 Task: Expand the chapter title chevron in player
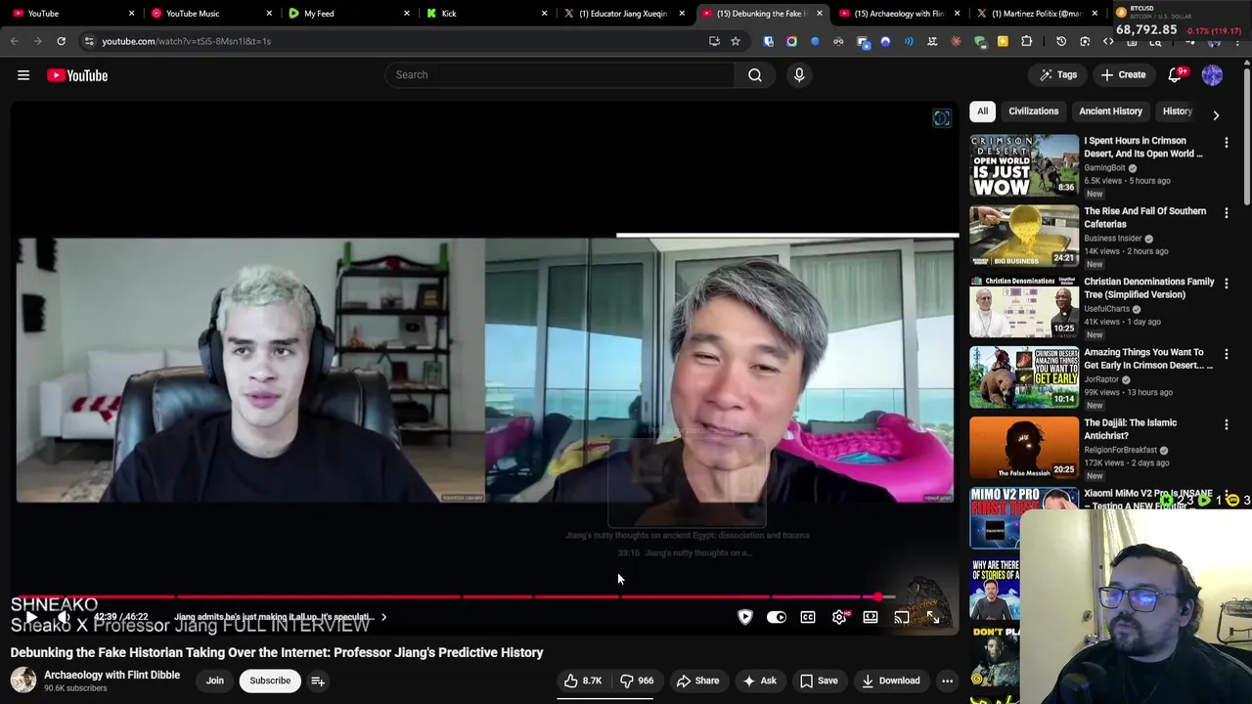point(383,618)
